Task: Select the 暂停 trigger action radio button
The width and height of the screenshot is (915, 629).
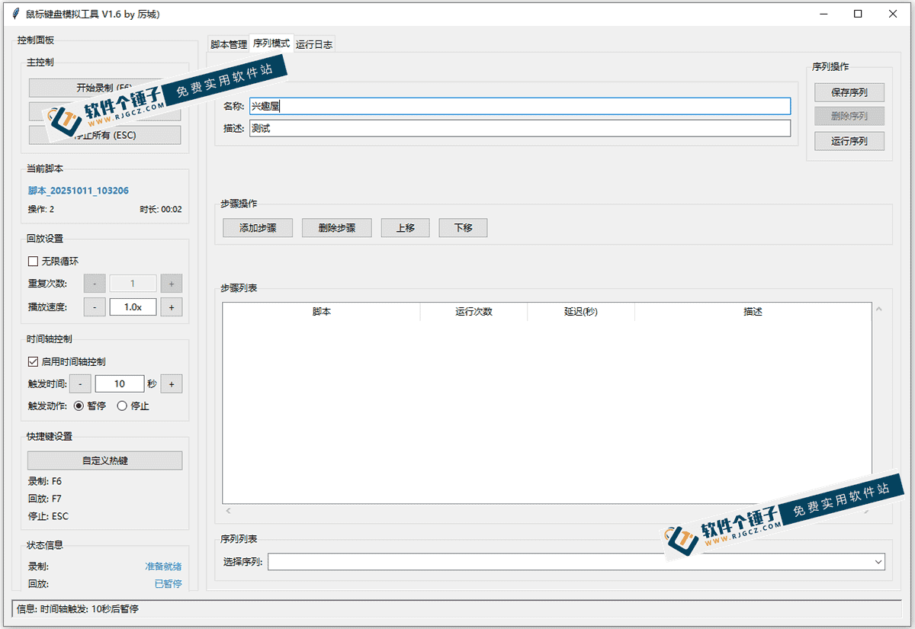Action: click(x=79, y=406)
